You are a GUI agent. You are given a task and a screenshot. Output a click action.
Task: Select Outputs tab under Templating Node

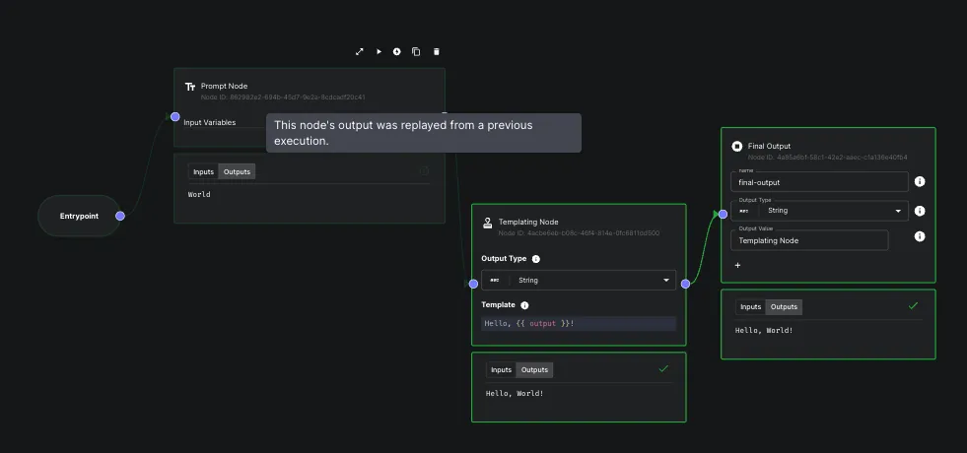point(534,370)
